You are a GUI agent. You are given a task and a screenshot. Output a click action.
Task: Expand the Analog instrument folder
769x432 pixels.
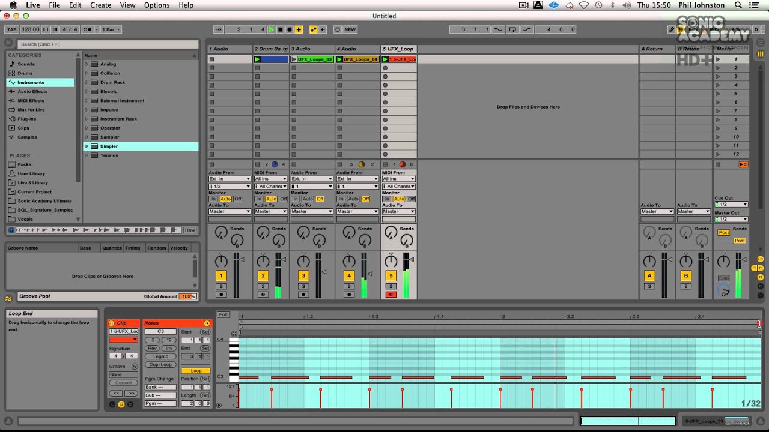87,64
